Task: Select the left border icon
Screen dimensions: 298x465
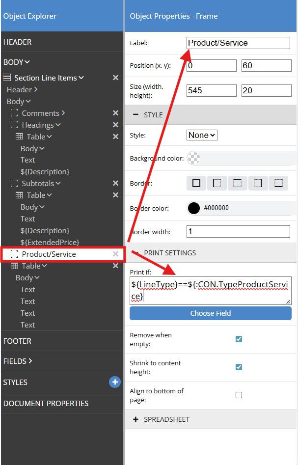Action: (217, 183)
